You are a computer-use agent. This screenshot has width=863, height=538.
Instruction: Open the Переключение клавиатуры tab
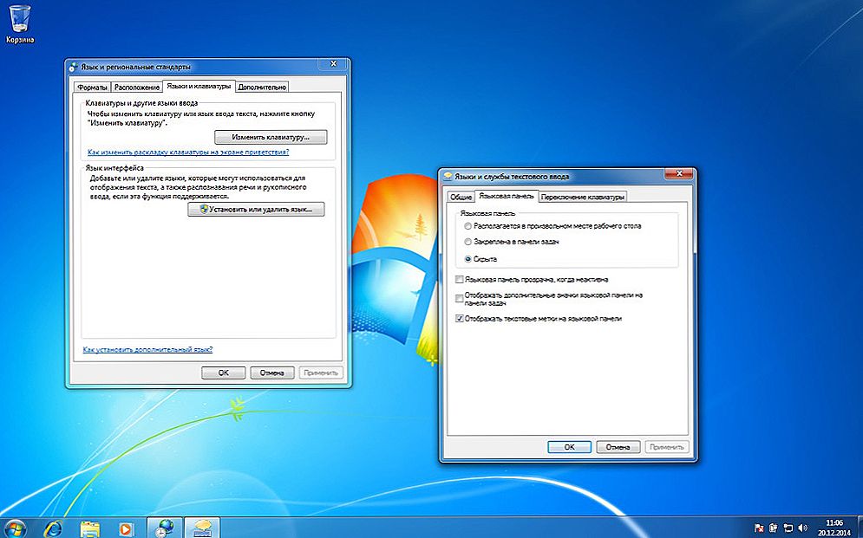(x=583, y=197)
